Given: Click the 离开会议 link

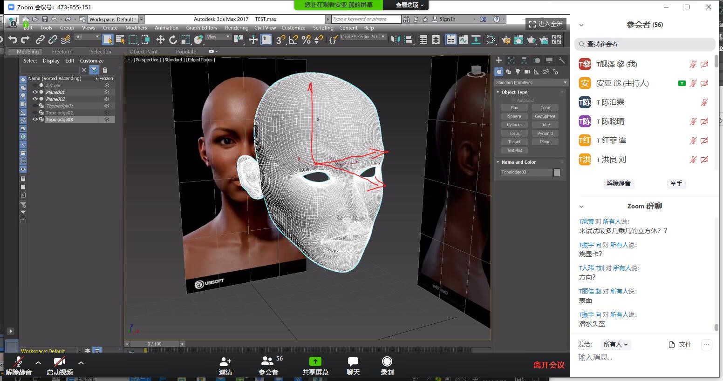Looking at the screenshot, I should pyautogui.click(x=549, y=365).
